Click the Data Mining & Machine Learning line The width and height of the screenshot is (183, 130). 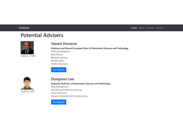tap(66, 90)
